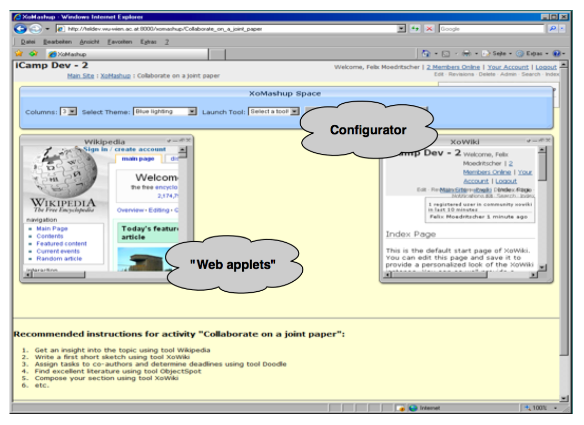The image size is (584, 425).
Task: Click Sign in / create account in Wikipedia
Action: (x=124, y=150)
